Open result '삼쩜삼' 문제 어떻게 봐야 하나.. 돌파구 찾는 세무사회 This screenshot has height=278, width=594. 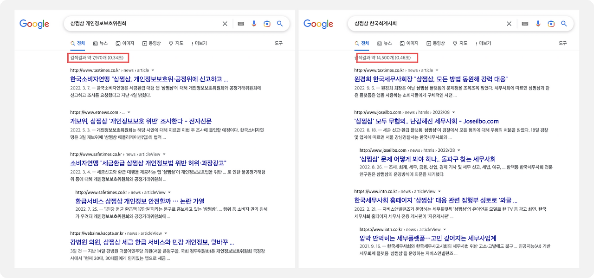427,159
